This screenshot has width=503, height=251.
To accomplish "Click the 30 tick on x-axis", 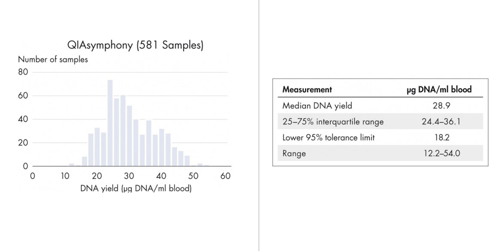I will (x=129, y=176).
